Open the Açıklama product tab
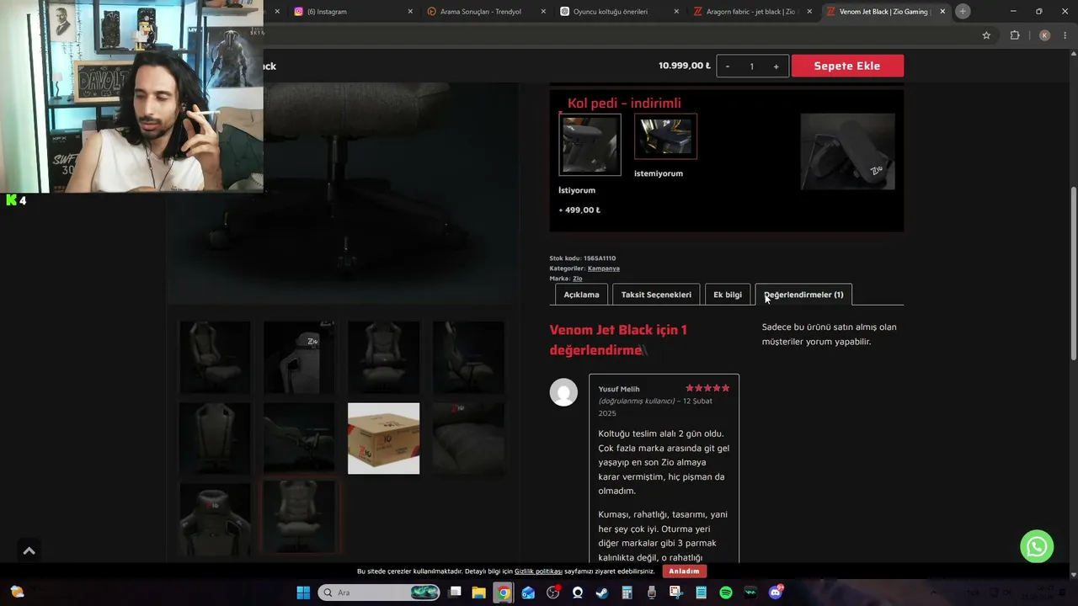Image resolution: width=1078 pixels, height=606 pixels. coord(581,295)
